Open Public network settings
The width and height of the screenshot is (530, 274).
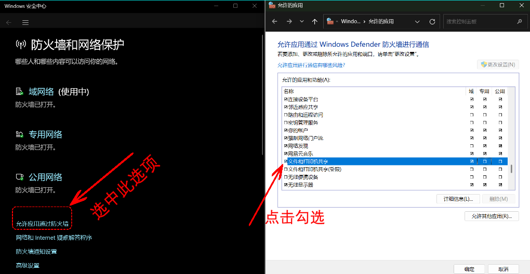pyautogui.click(x=45, y=177)
